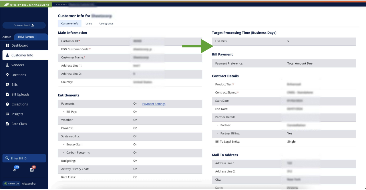Open Insights from the sidebar menu
The image size is (366, 190).
click(17, 114)
